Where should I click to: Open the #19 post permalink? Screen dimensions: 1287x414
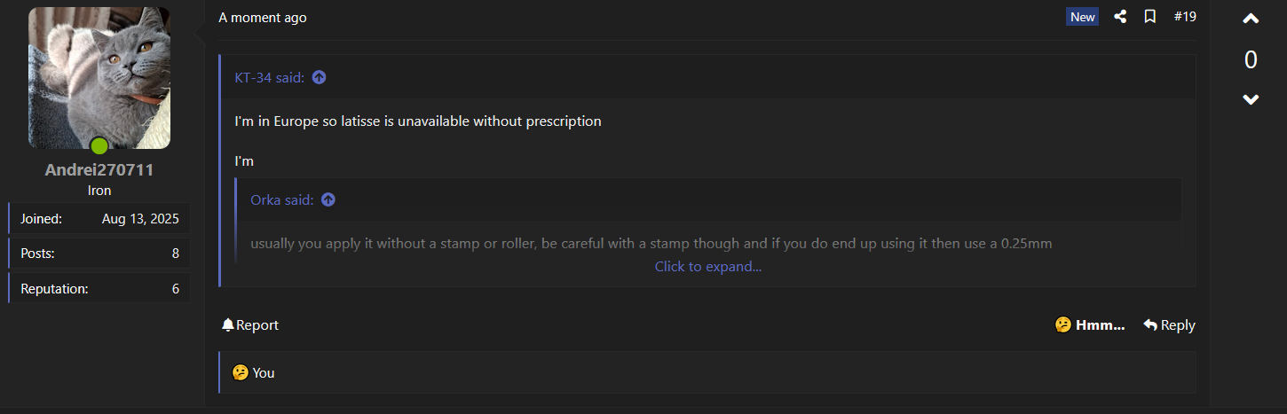1185,17
